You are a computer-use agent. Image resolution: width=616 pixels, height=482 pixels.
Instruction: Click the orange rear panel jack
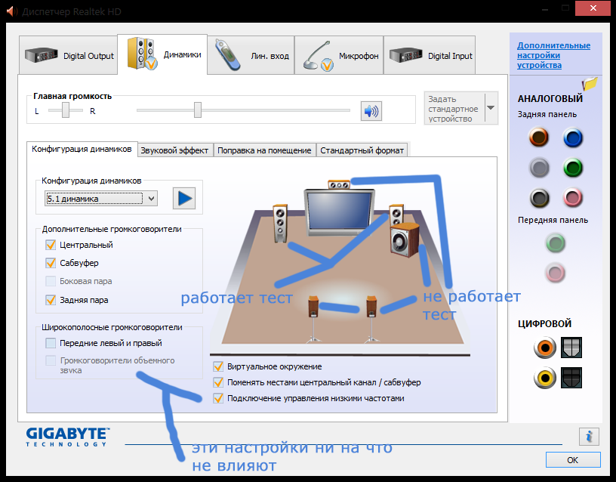click(x=538, y=137)
